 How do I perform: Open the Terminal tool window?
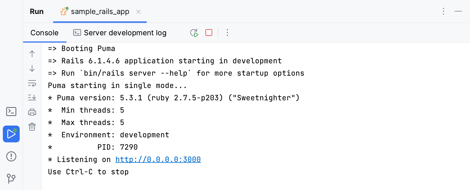pyautogui.click(x=11, y=112)
